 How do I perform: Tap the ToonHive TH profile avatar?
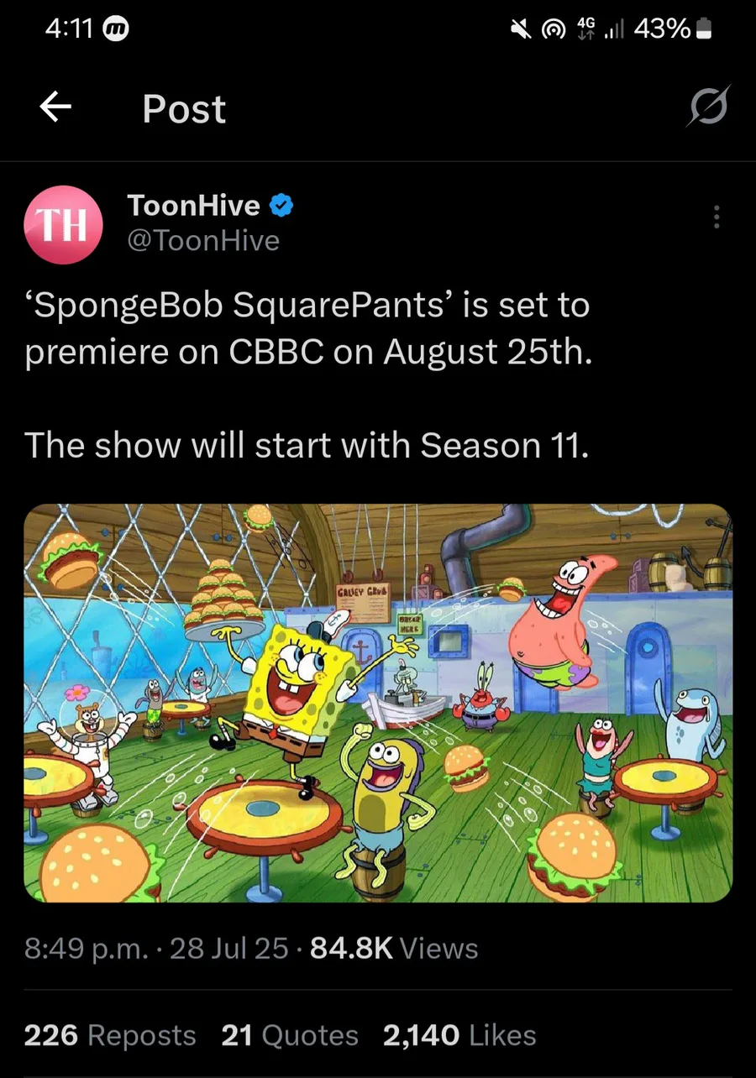click(62, 226)
